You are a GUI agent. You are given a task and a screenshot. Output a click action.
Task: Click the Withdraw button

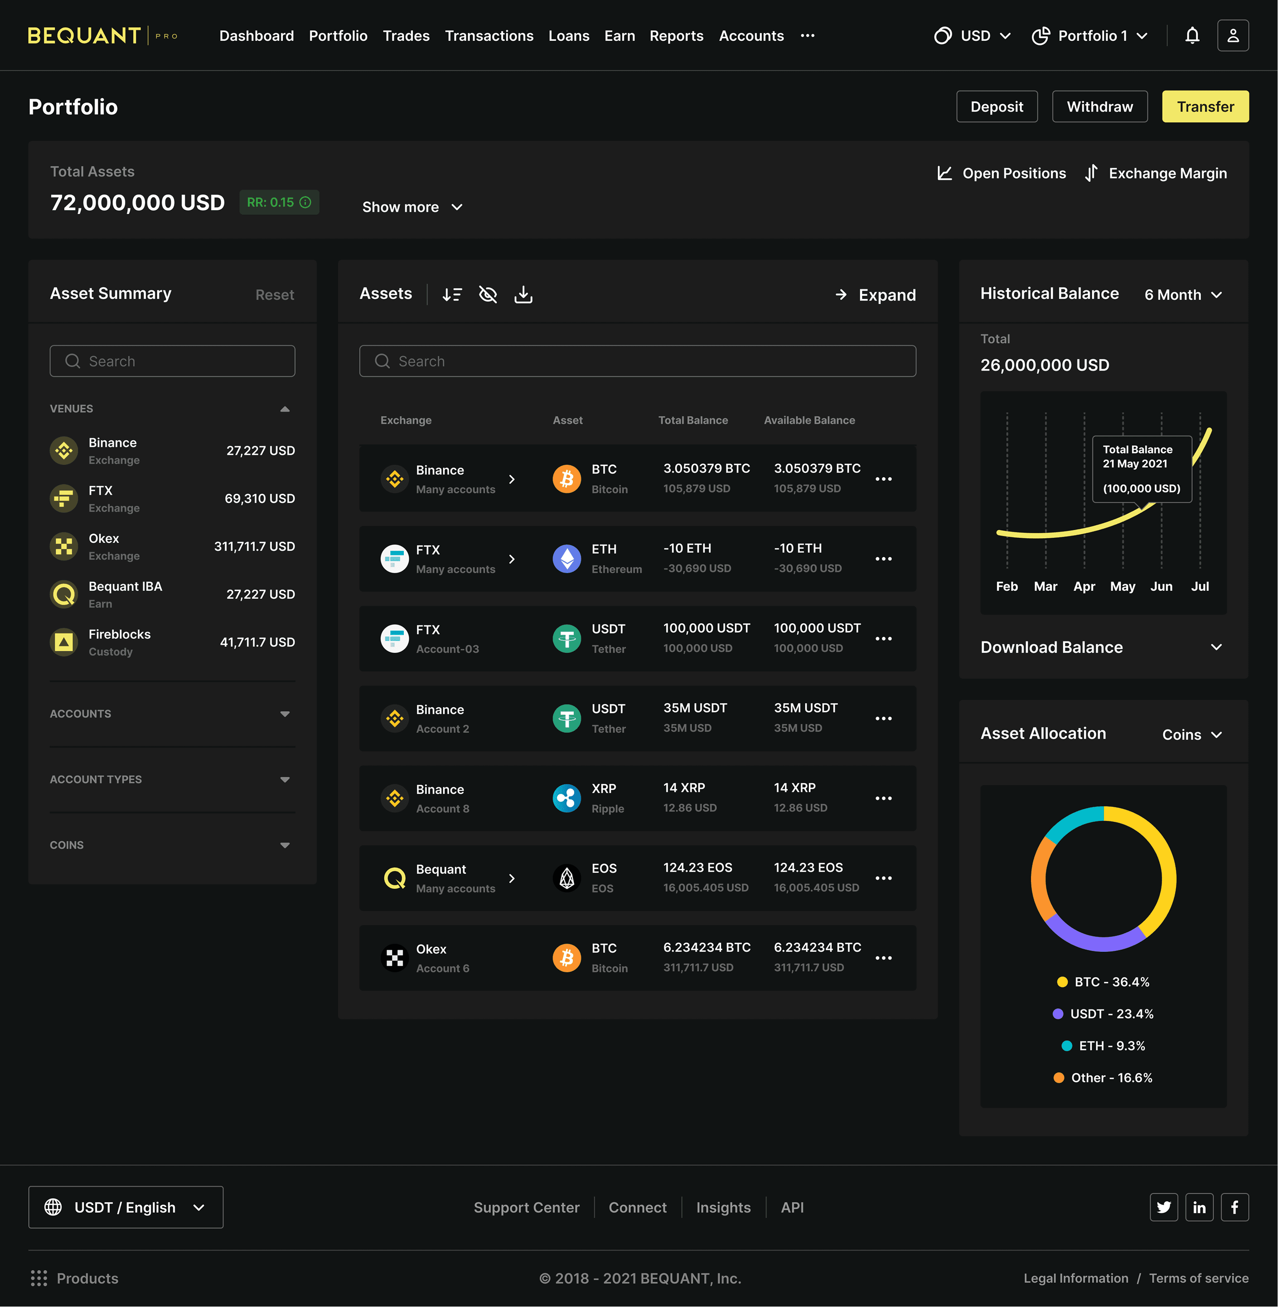click(1099, 106)
